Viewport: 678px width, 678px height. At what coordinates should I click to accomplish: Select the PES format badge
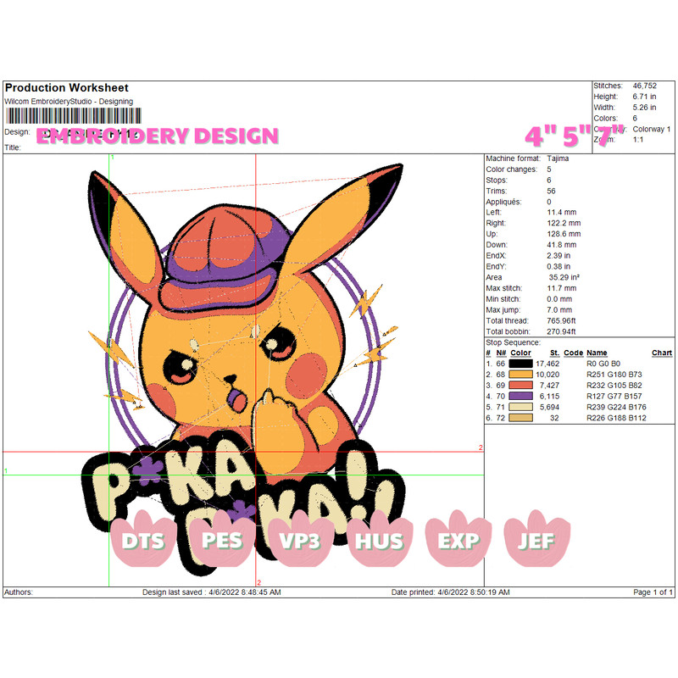click(x=221, y=540)
